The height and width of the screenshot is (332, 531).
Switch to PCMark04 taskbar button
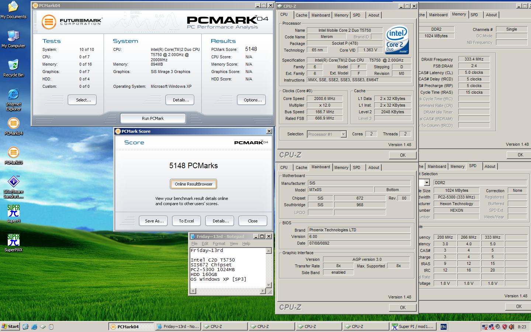pyautogui.click(x=131, y=326)
